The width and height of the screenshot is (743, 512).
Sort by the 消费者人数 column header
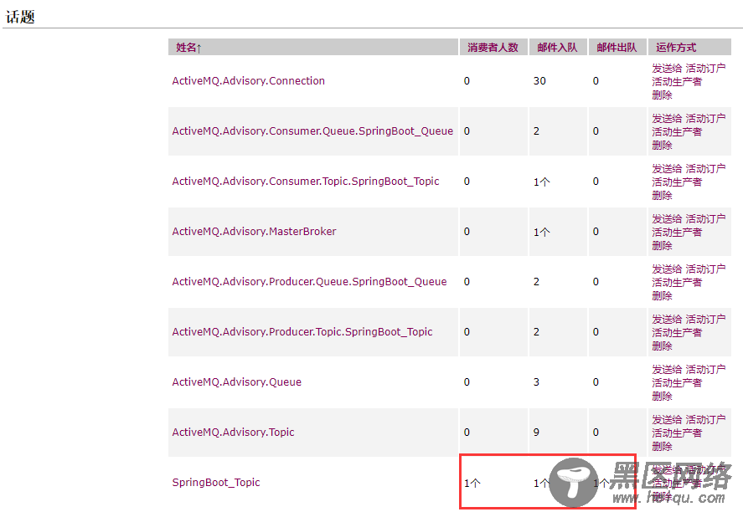click(493, 48)
